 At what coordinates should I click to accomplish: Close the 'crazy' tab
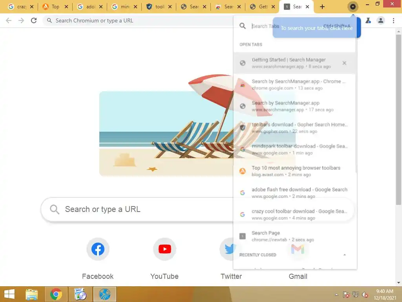[x=32, y=7]
